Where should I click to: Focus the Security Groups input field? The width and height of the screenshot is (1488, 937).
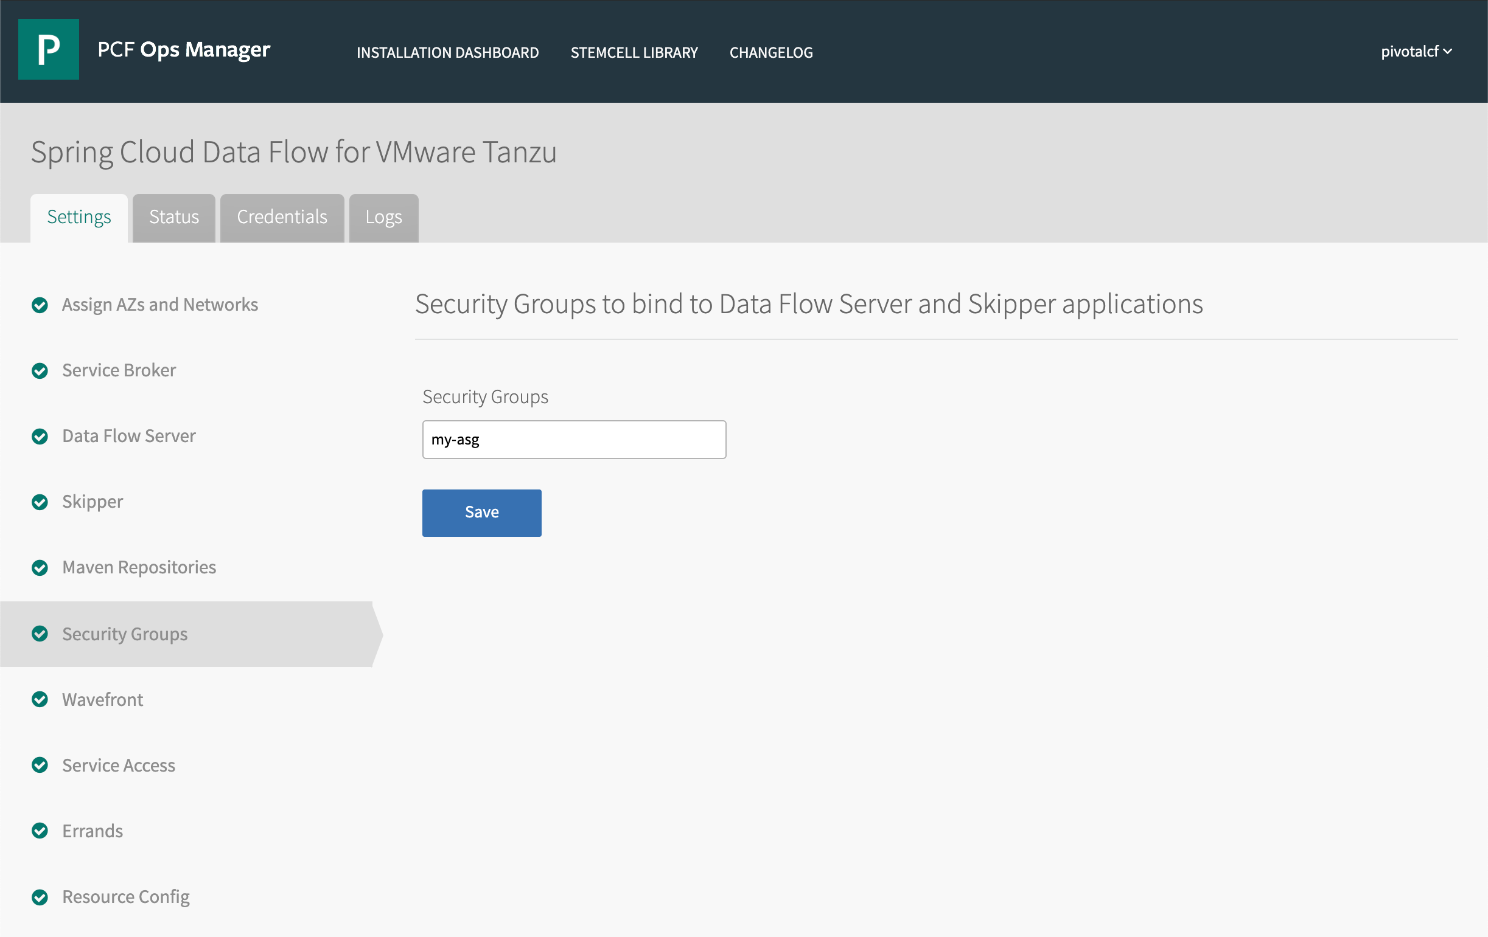pyautogui.click(x=574, y=440)
